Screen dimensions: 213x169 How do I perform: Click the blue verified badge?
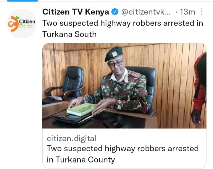coord(115,12)
